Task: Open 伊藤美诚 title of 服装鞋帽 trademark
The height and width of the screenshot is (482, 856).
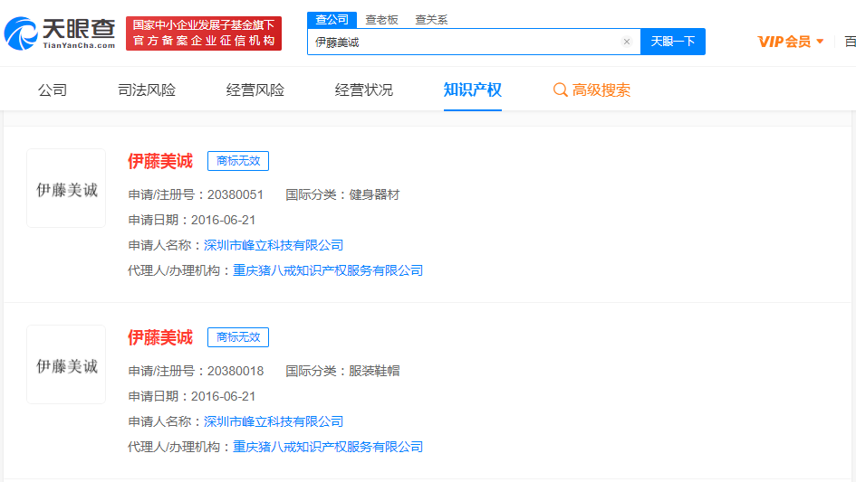Action: pos(160,337)
